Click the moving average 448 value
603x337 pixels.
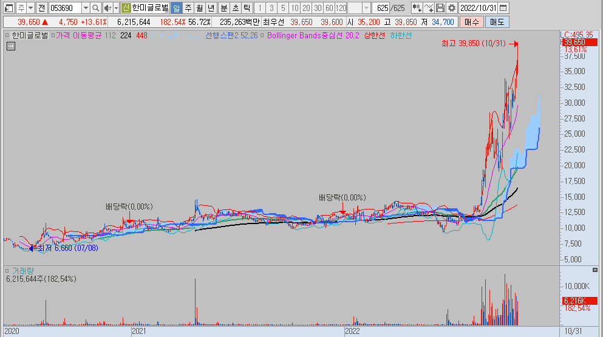pos(141,35)
